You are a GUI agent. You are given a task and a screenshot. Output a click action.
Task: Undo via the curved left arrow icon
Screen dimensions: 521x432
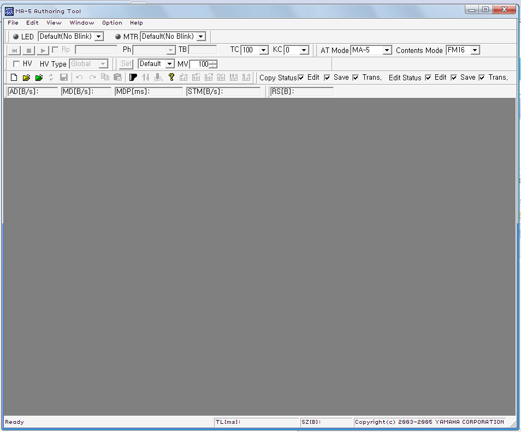click(79, 78)
